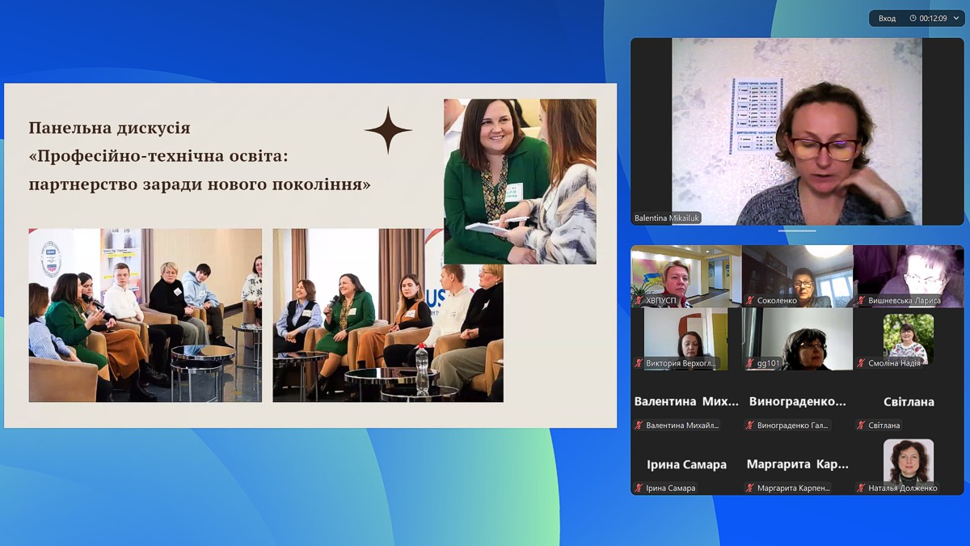970x546 pixels.
Task: Click the slide line партнерство заради нового покоління»
Action: coord(200,184)
